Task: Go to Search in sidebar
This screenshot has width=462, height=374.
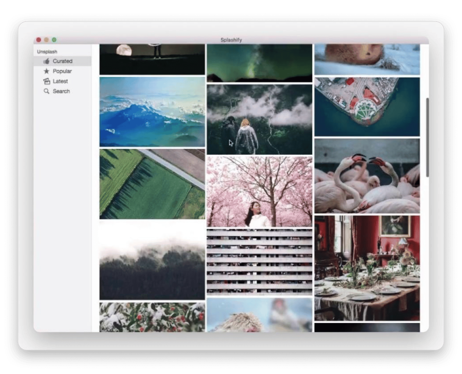Action: [x=61, y=91]
